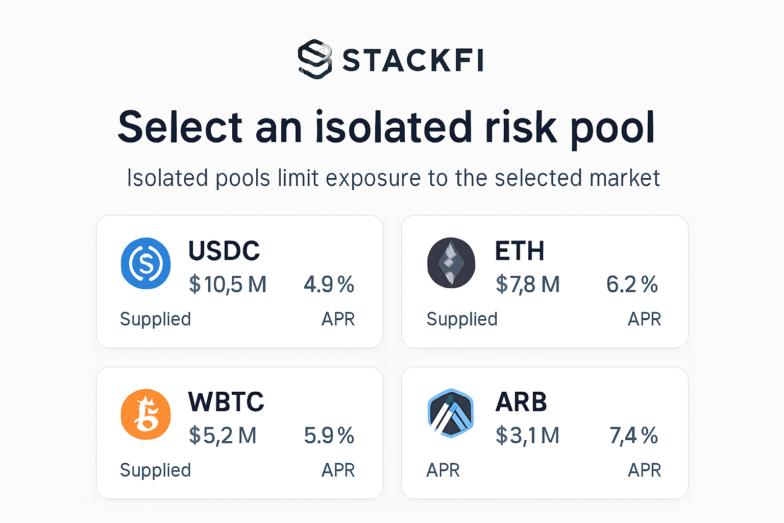Select the USDC isolated risk pool card
Viewport: 784px width, 523px height.
[x=239, y=281]
